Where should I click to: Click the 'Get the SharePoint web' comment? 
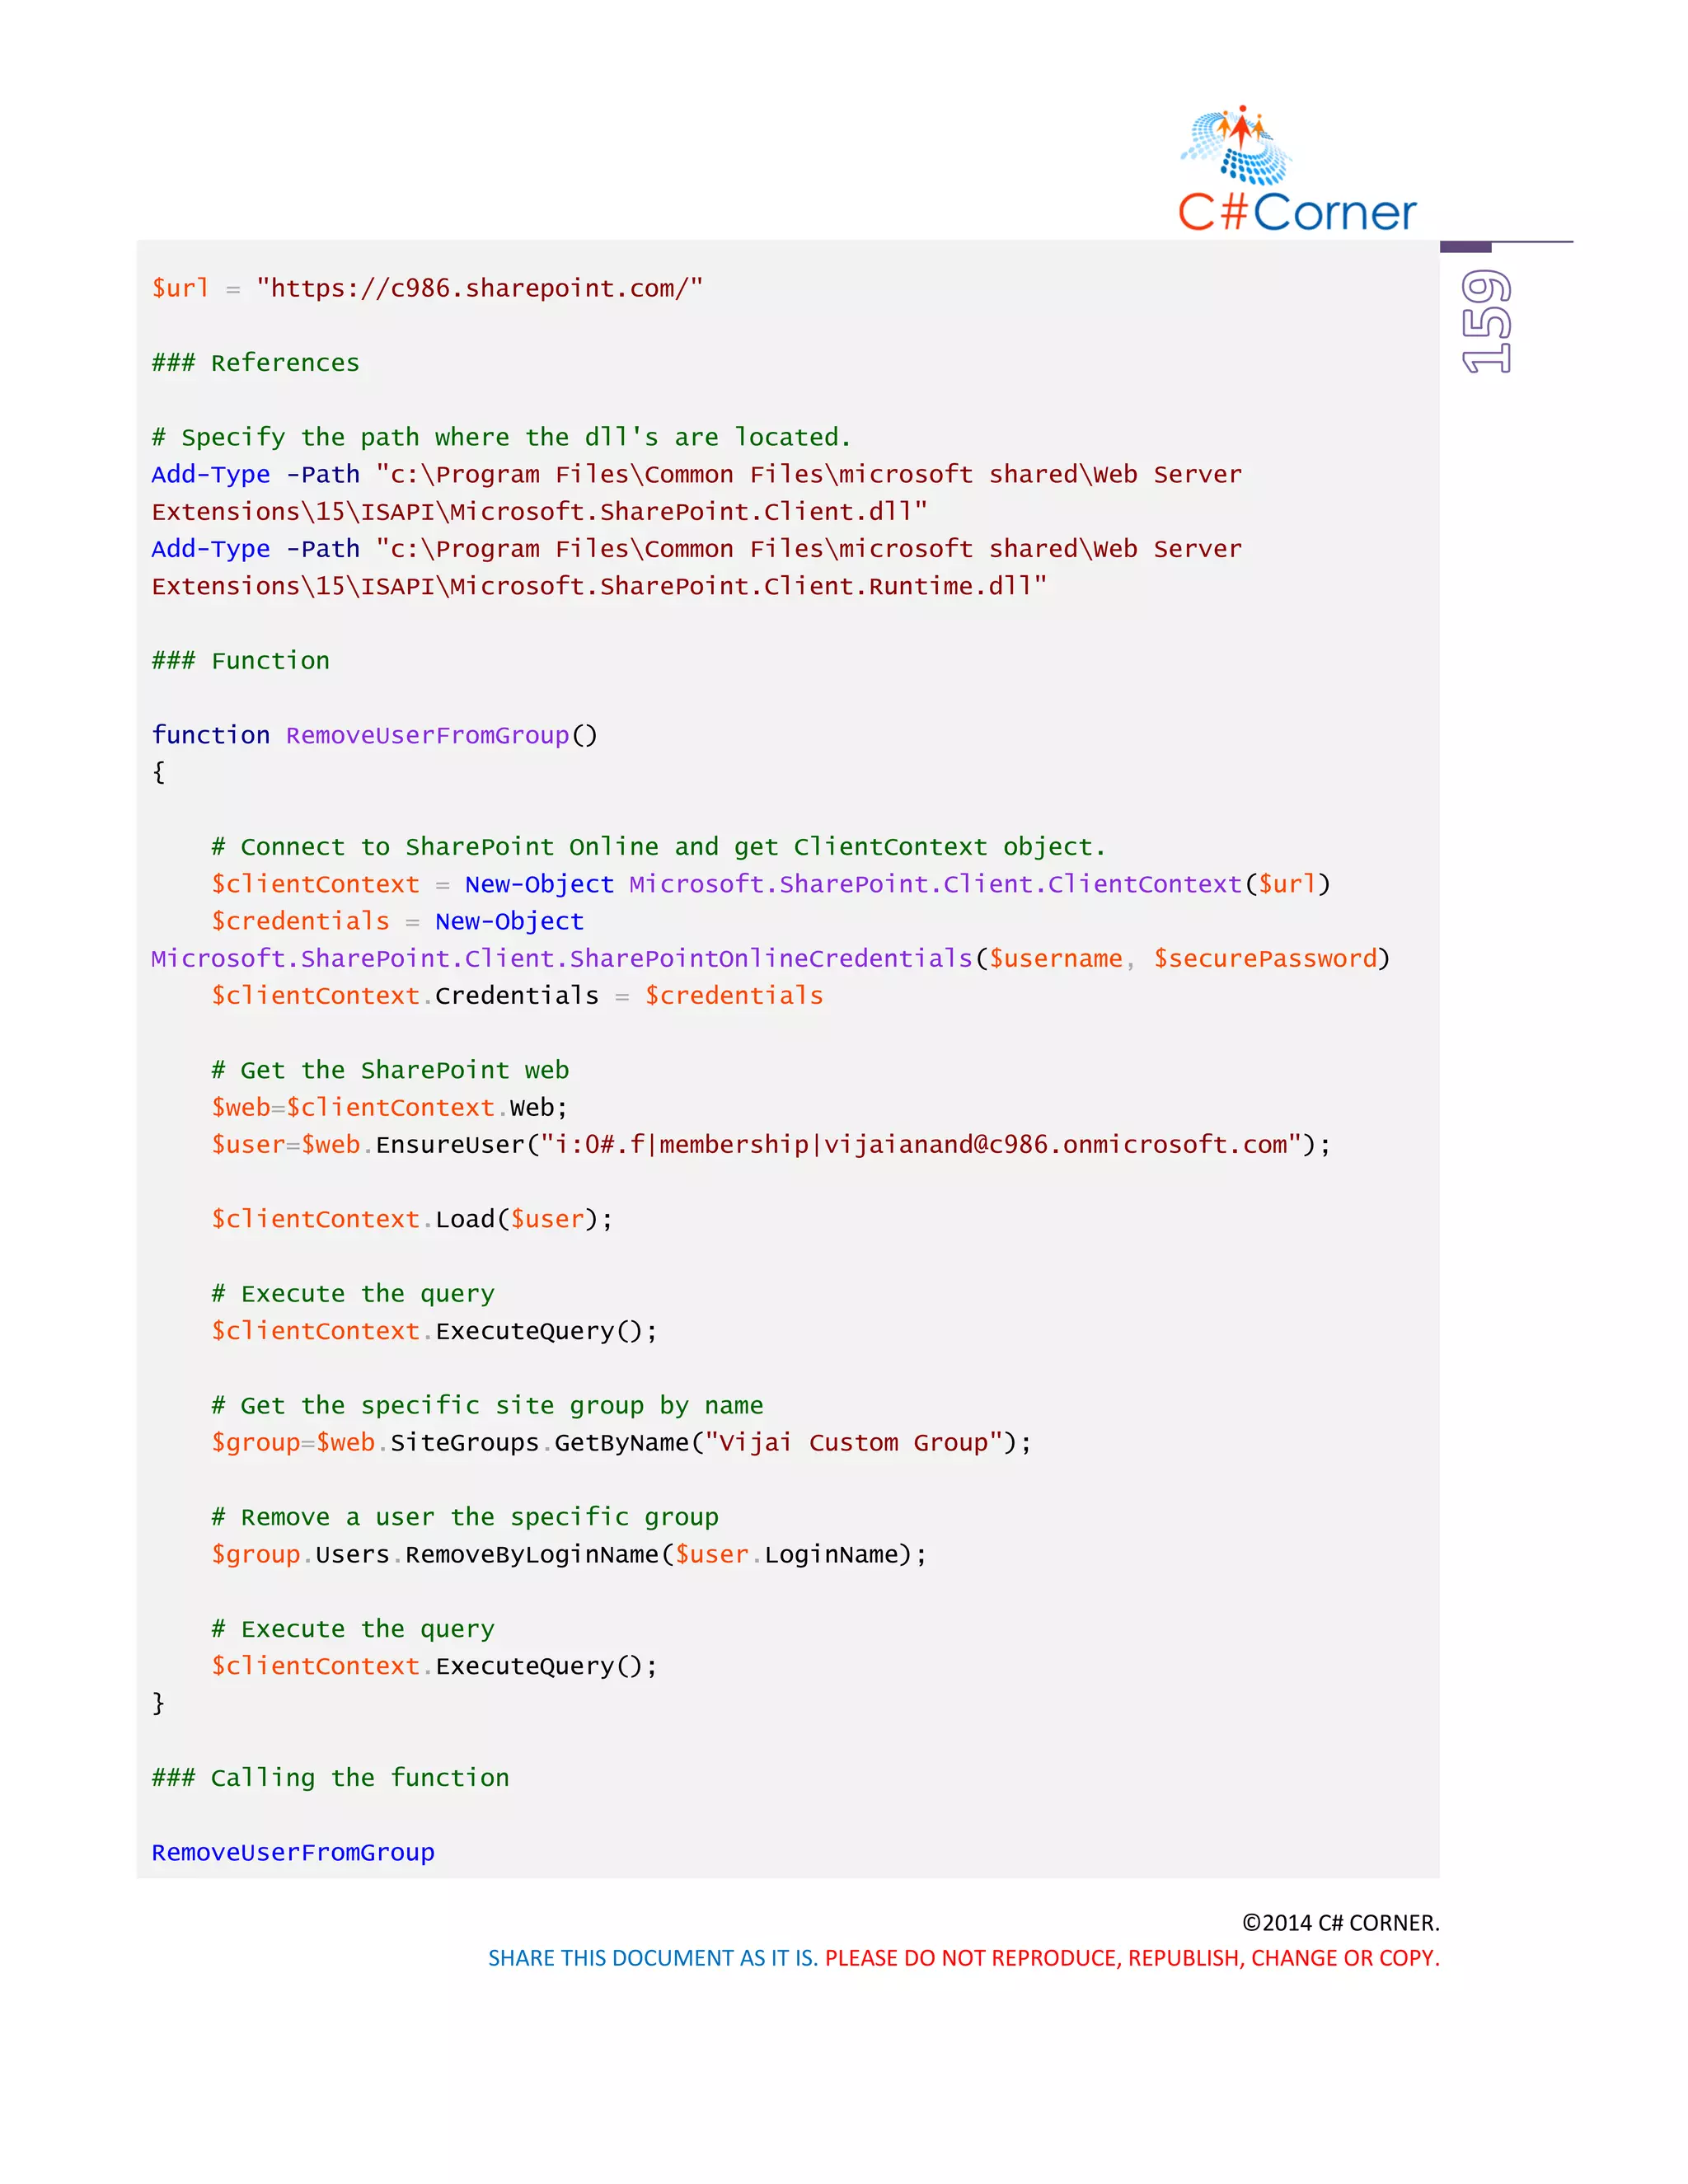pos(390,1070)
